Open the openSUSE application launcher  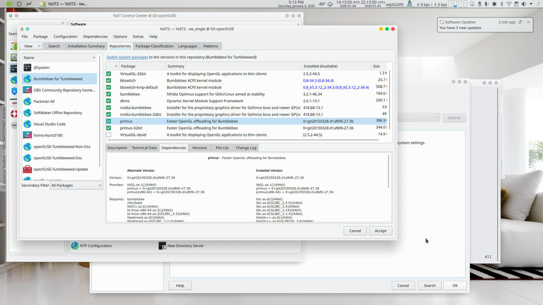(9, 4)
